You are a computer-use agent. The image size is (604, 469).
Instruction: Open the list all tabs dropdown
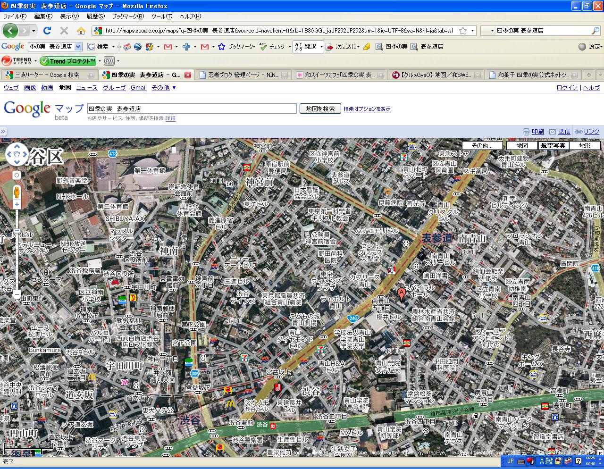point(600,75)
